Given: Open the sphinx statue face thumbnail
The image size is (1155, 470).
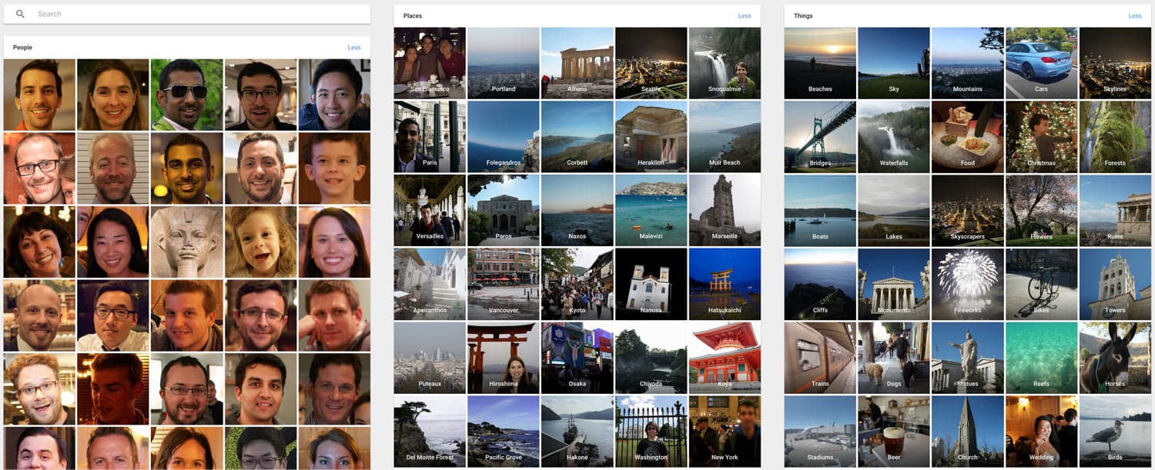Looking at the screenshot, I should [186, 242].
